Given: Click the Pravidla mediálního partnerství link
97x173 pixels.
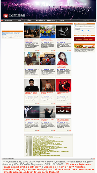Looking at the screenshot, I should pos(22,167).
